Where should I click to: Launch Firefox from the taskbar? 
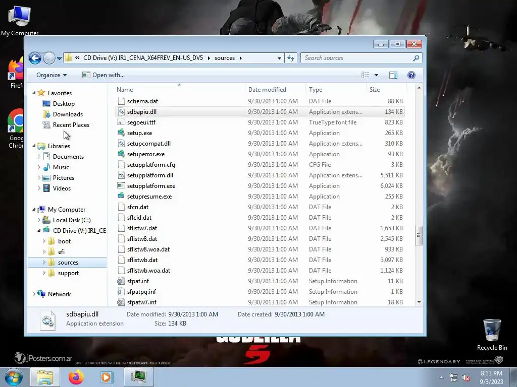click(76, 377)
